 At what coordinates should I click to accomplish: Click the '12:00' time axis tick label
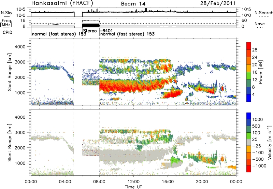coord(133,182)
